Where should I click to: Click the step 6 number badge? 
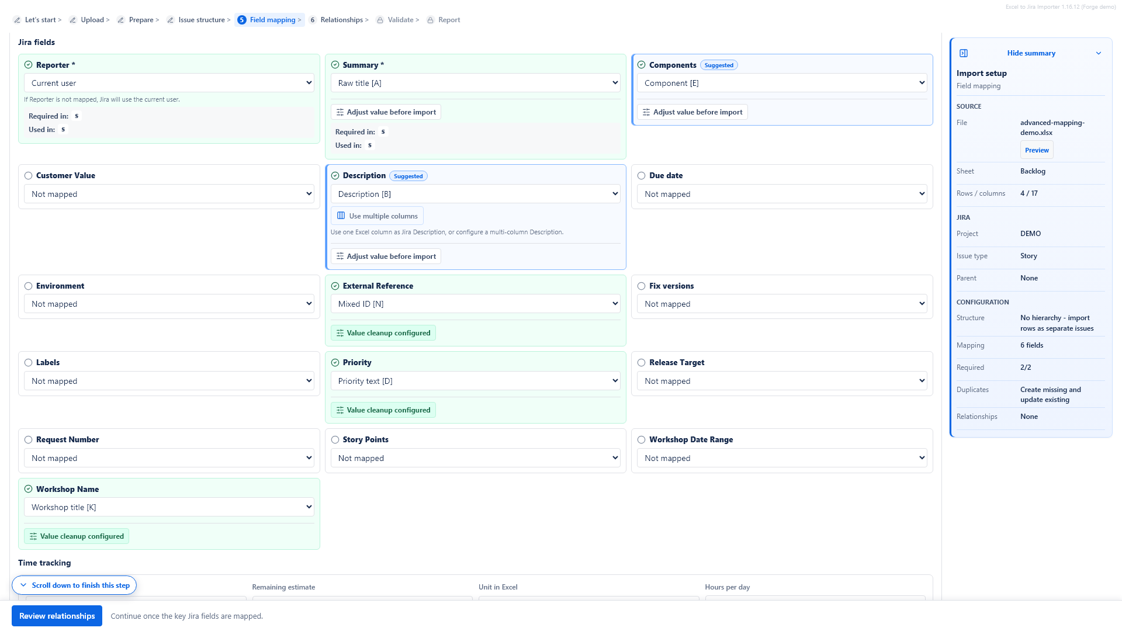(x=313, y=20)
